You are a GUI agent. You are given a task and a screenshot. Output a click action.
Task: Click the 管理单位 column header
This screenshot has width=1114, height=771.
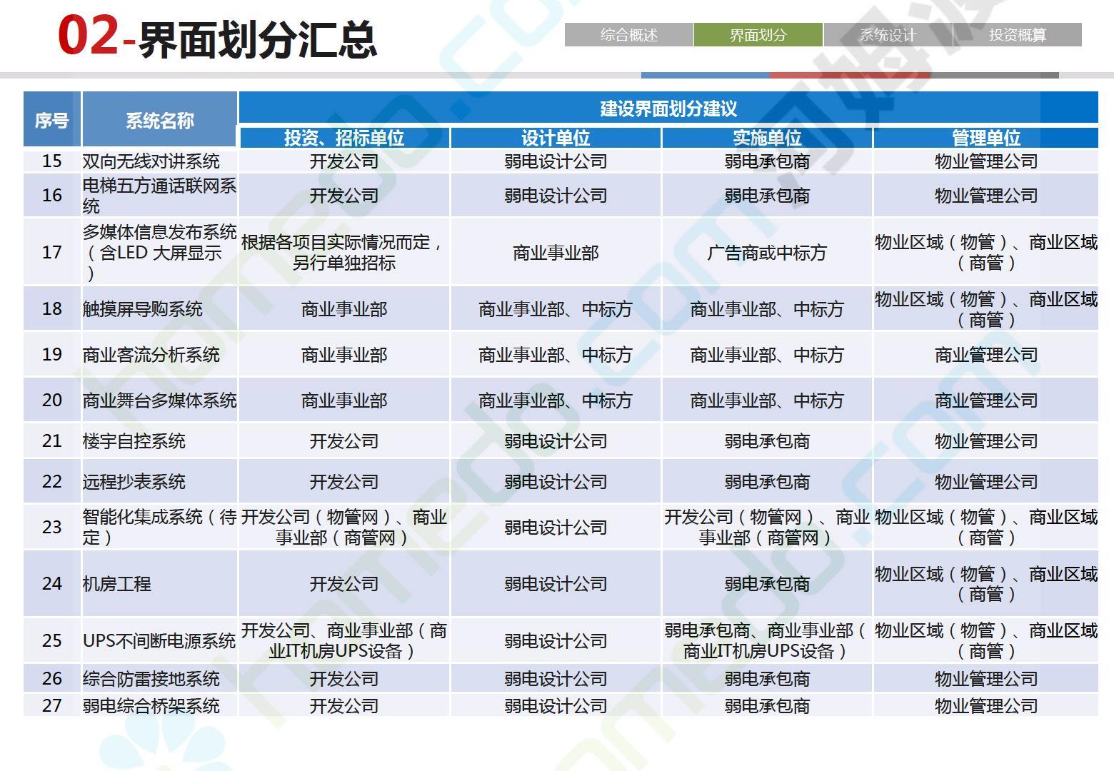[x=986, y=138]
